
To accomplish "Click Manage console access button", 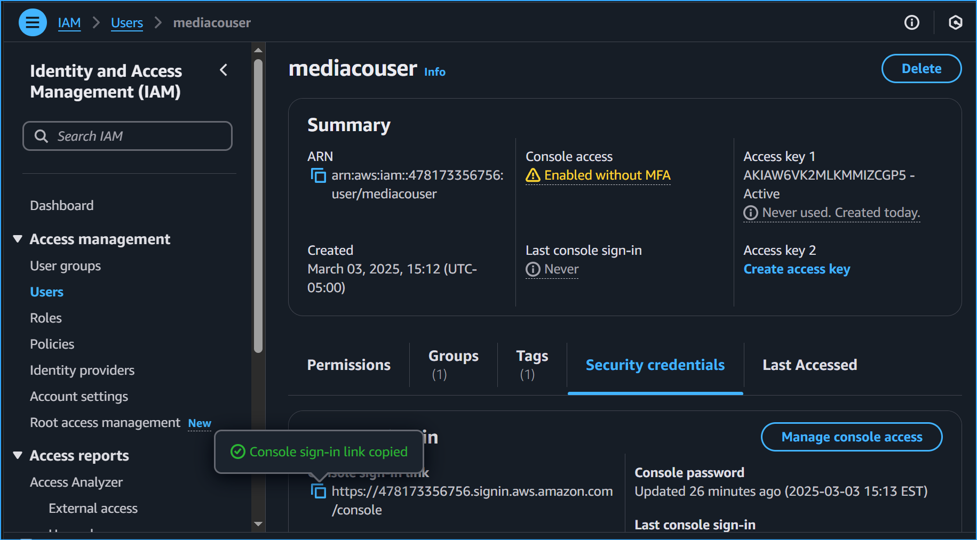I will (x=851, y=437).
